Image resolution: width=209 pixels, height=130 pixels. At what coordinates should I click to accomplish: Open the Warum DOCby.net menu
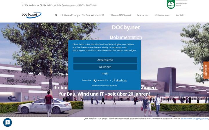point(121,15)
